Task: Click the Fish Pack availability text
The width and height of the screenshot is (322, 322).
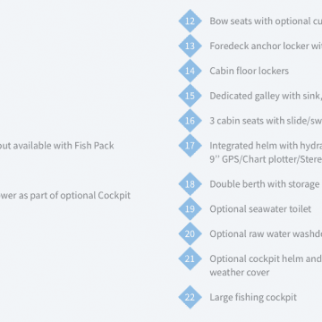Action: pyautogui.click(x=57, y=146)
